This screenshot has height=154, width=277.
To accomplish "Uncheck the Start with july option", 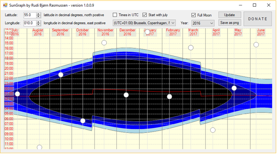I will [x=145, y=15].
